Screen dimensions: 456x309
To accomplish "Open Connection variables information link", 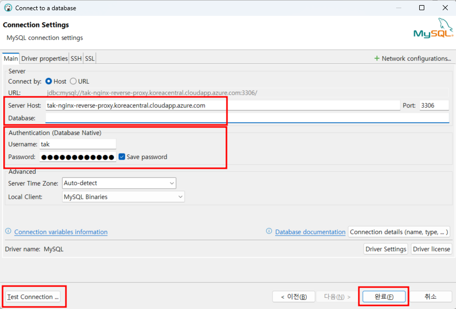I will coord(61,232).
